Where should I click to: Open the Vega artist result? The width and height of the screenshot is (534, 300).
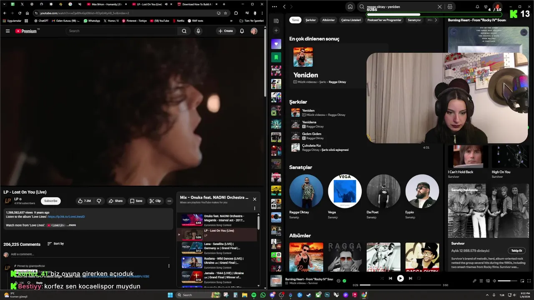pyautogui.click(x=345, y=197)
